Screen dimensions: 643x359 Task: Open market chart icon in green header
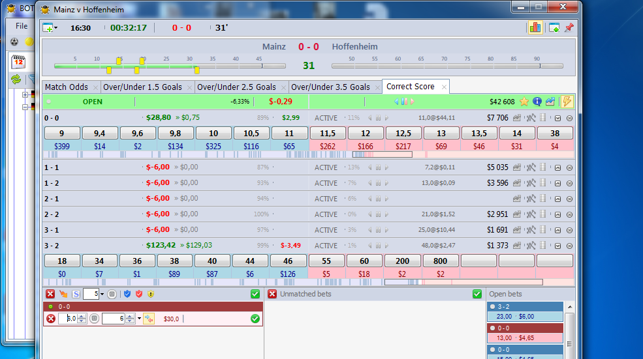click(550, 102)
